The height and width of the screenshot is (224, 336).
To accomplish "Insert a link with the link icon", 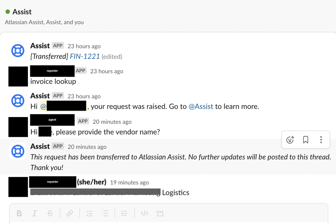I will (70, 213).
